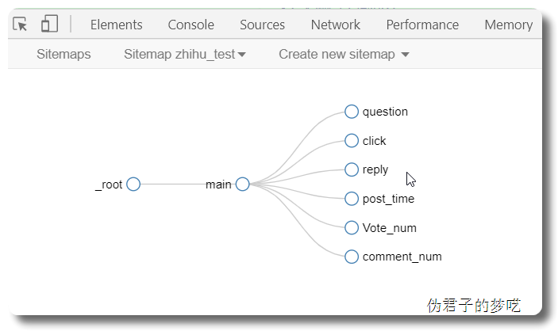Switch to the Sources tab
Viewport: 558px width, 331px height.
262,25
